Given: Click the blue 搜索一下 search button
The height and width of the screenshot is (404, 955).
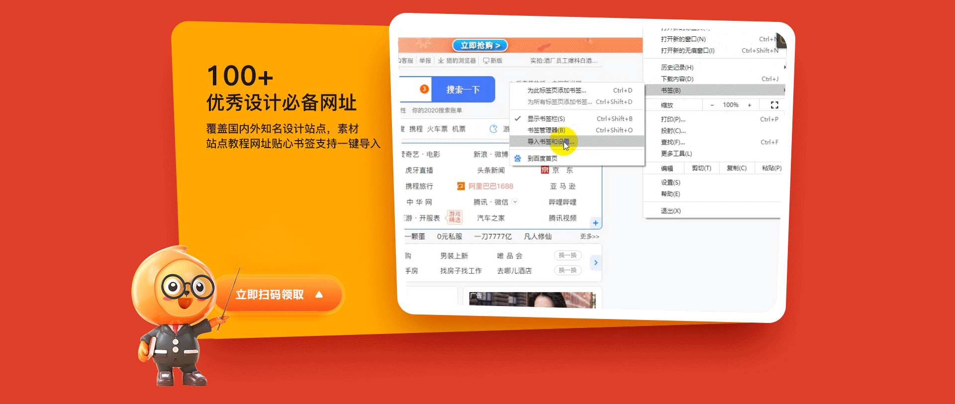Looking at the screenshot, I should coord(463,90).
